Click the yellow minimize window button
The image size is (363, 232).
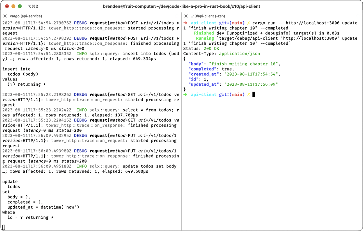(x=13, y=6)
